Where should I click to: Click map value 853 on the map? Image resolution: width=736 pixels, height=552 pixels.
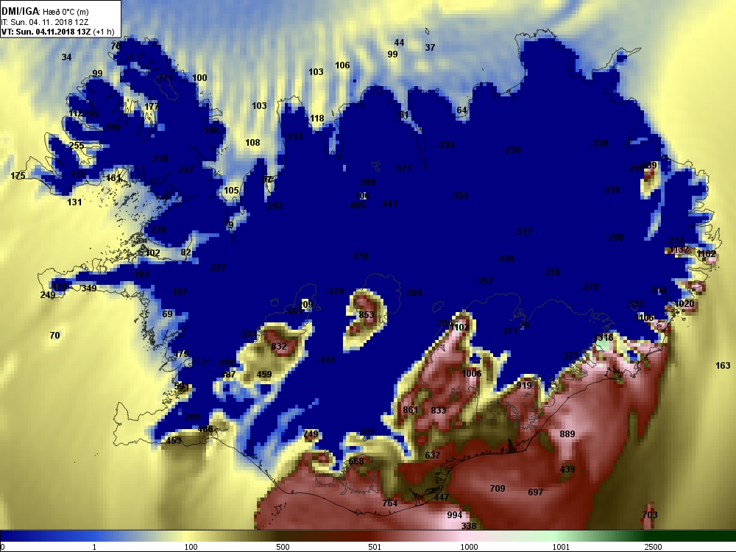[366, 315]
